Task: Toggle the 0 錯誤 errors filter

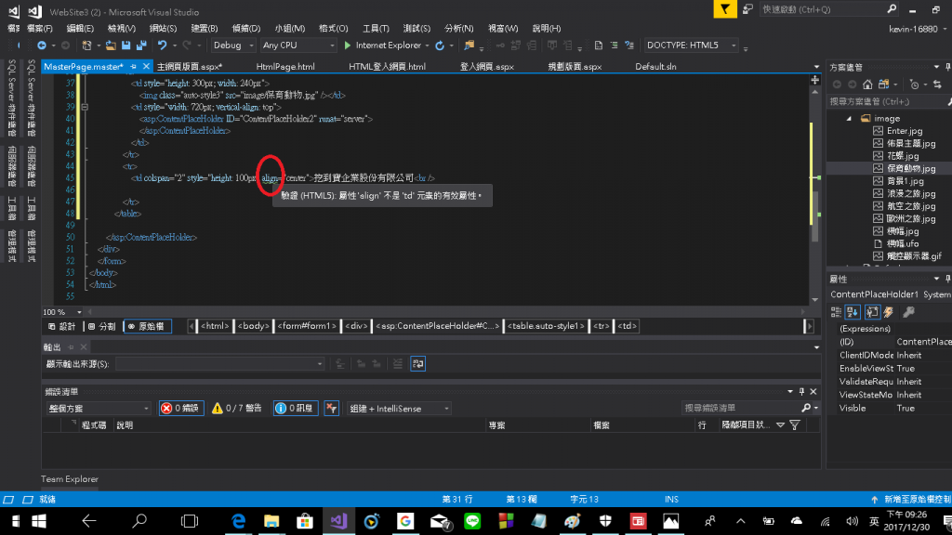Action: point(181,409)
